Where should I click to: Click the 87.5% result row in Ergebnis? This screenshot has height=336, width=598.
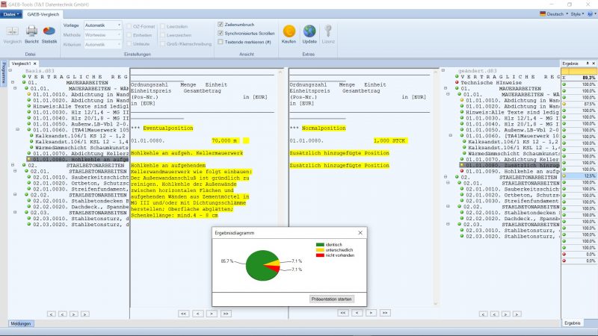tap(579, 104)
